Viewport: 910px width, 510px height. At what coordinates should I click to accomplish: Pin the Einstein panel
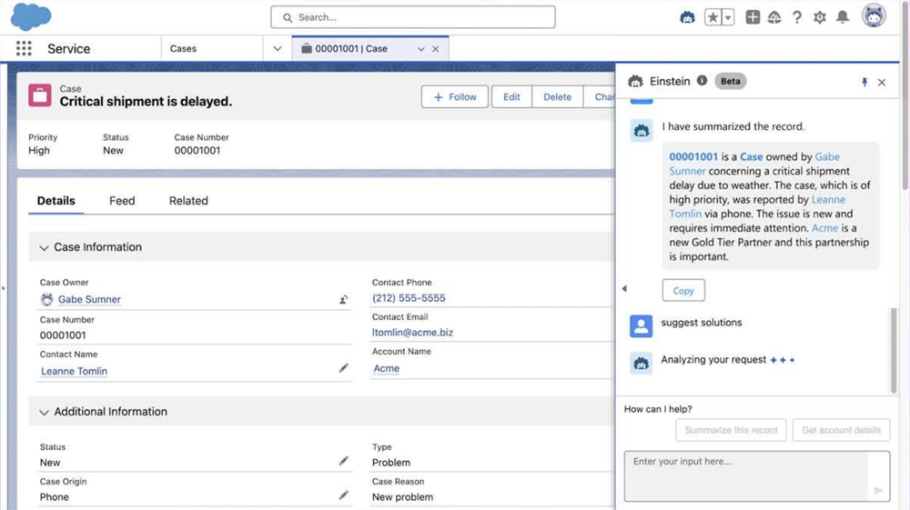click(864, 83)
